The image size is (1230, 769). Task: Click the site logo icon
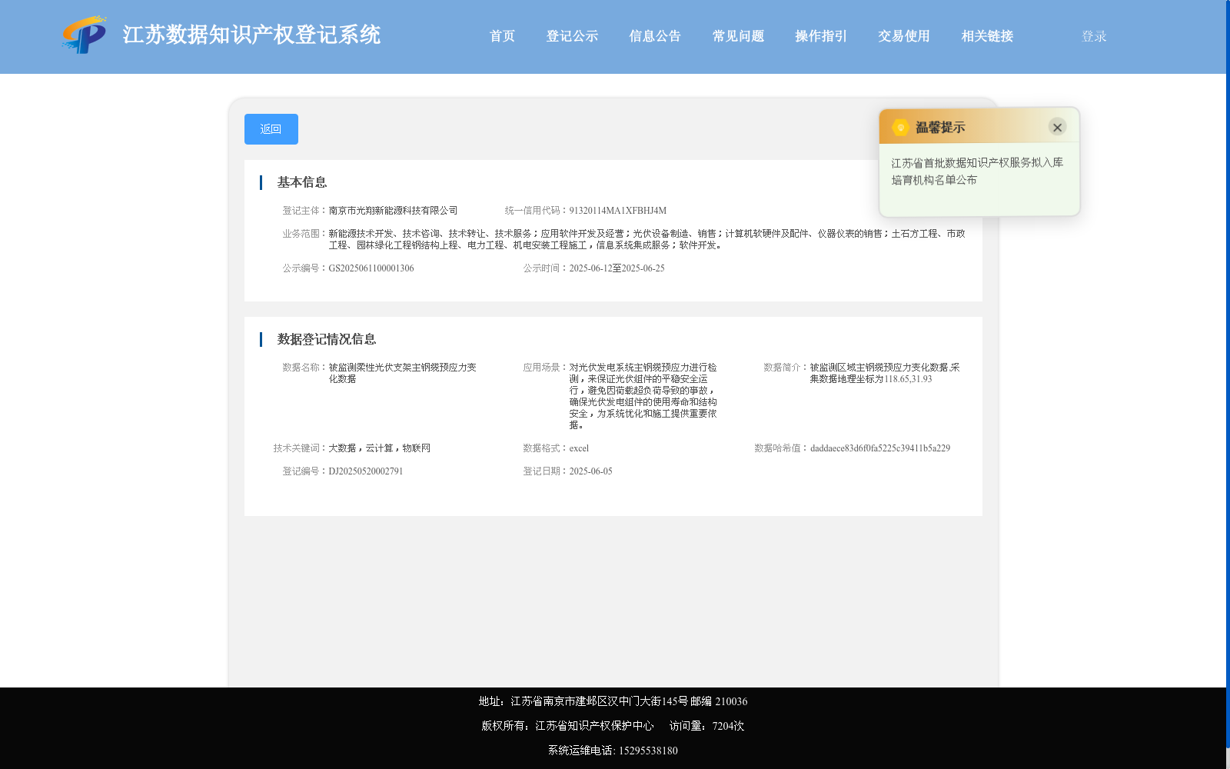pyautogui.click(x=85, y=35)
